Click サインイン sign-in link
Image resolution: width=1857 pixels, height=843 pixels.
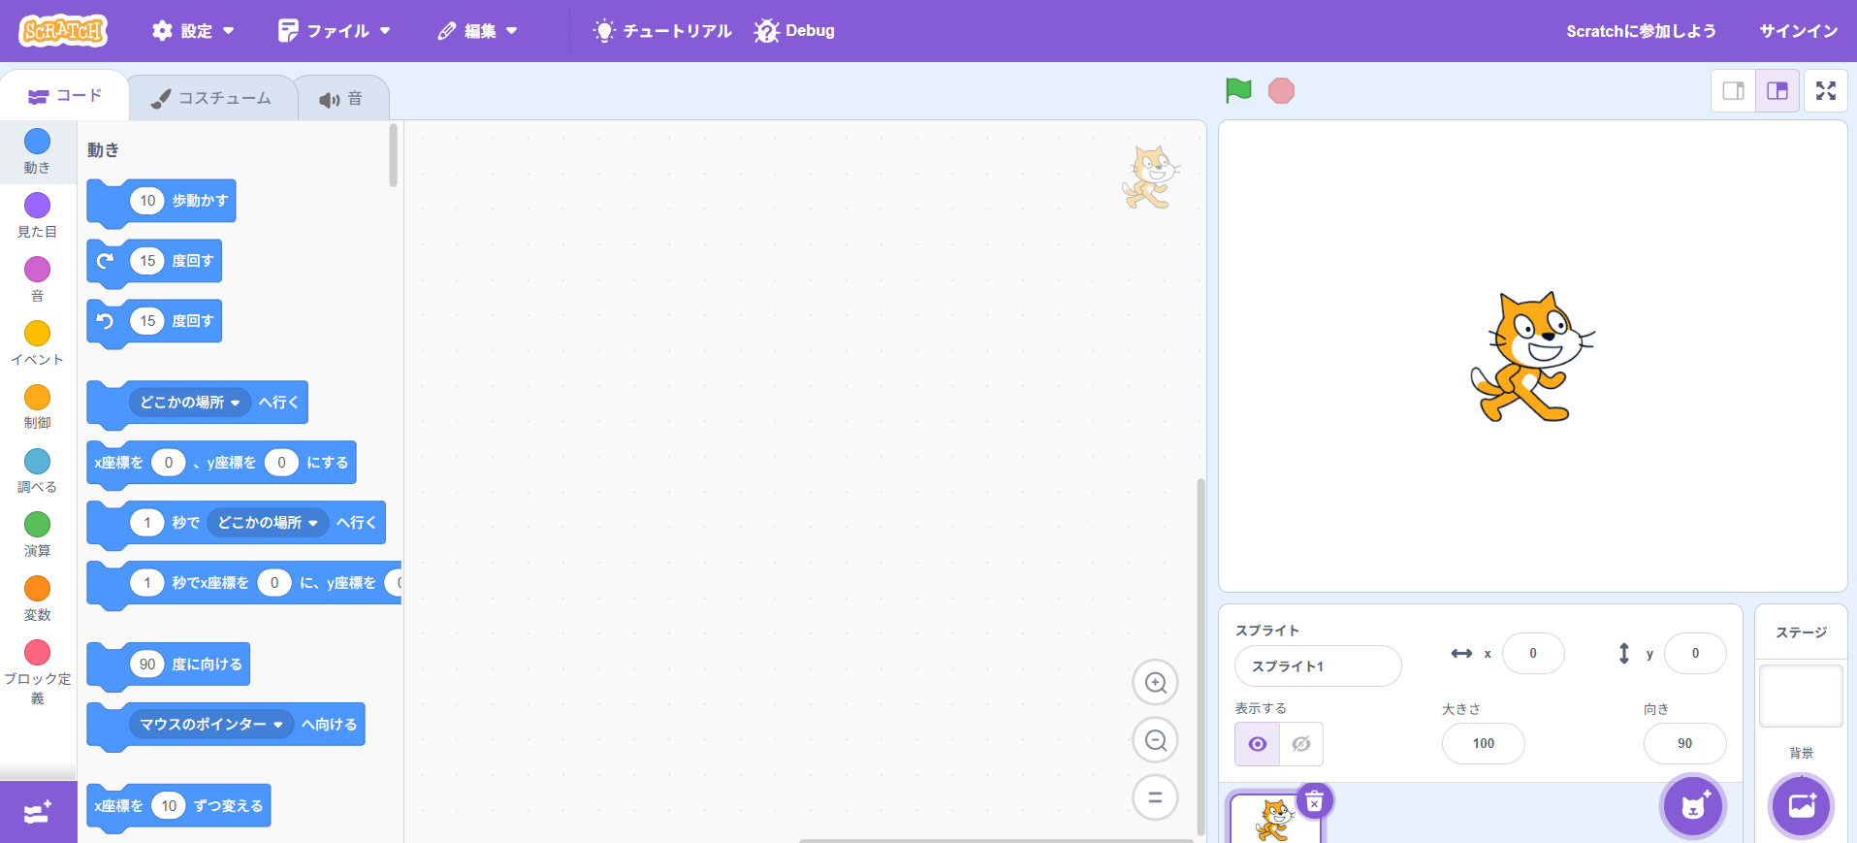tap(1799, 31)
